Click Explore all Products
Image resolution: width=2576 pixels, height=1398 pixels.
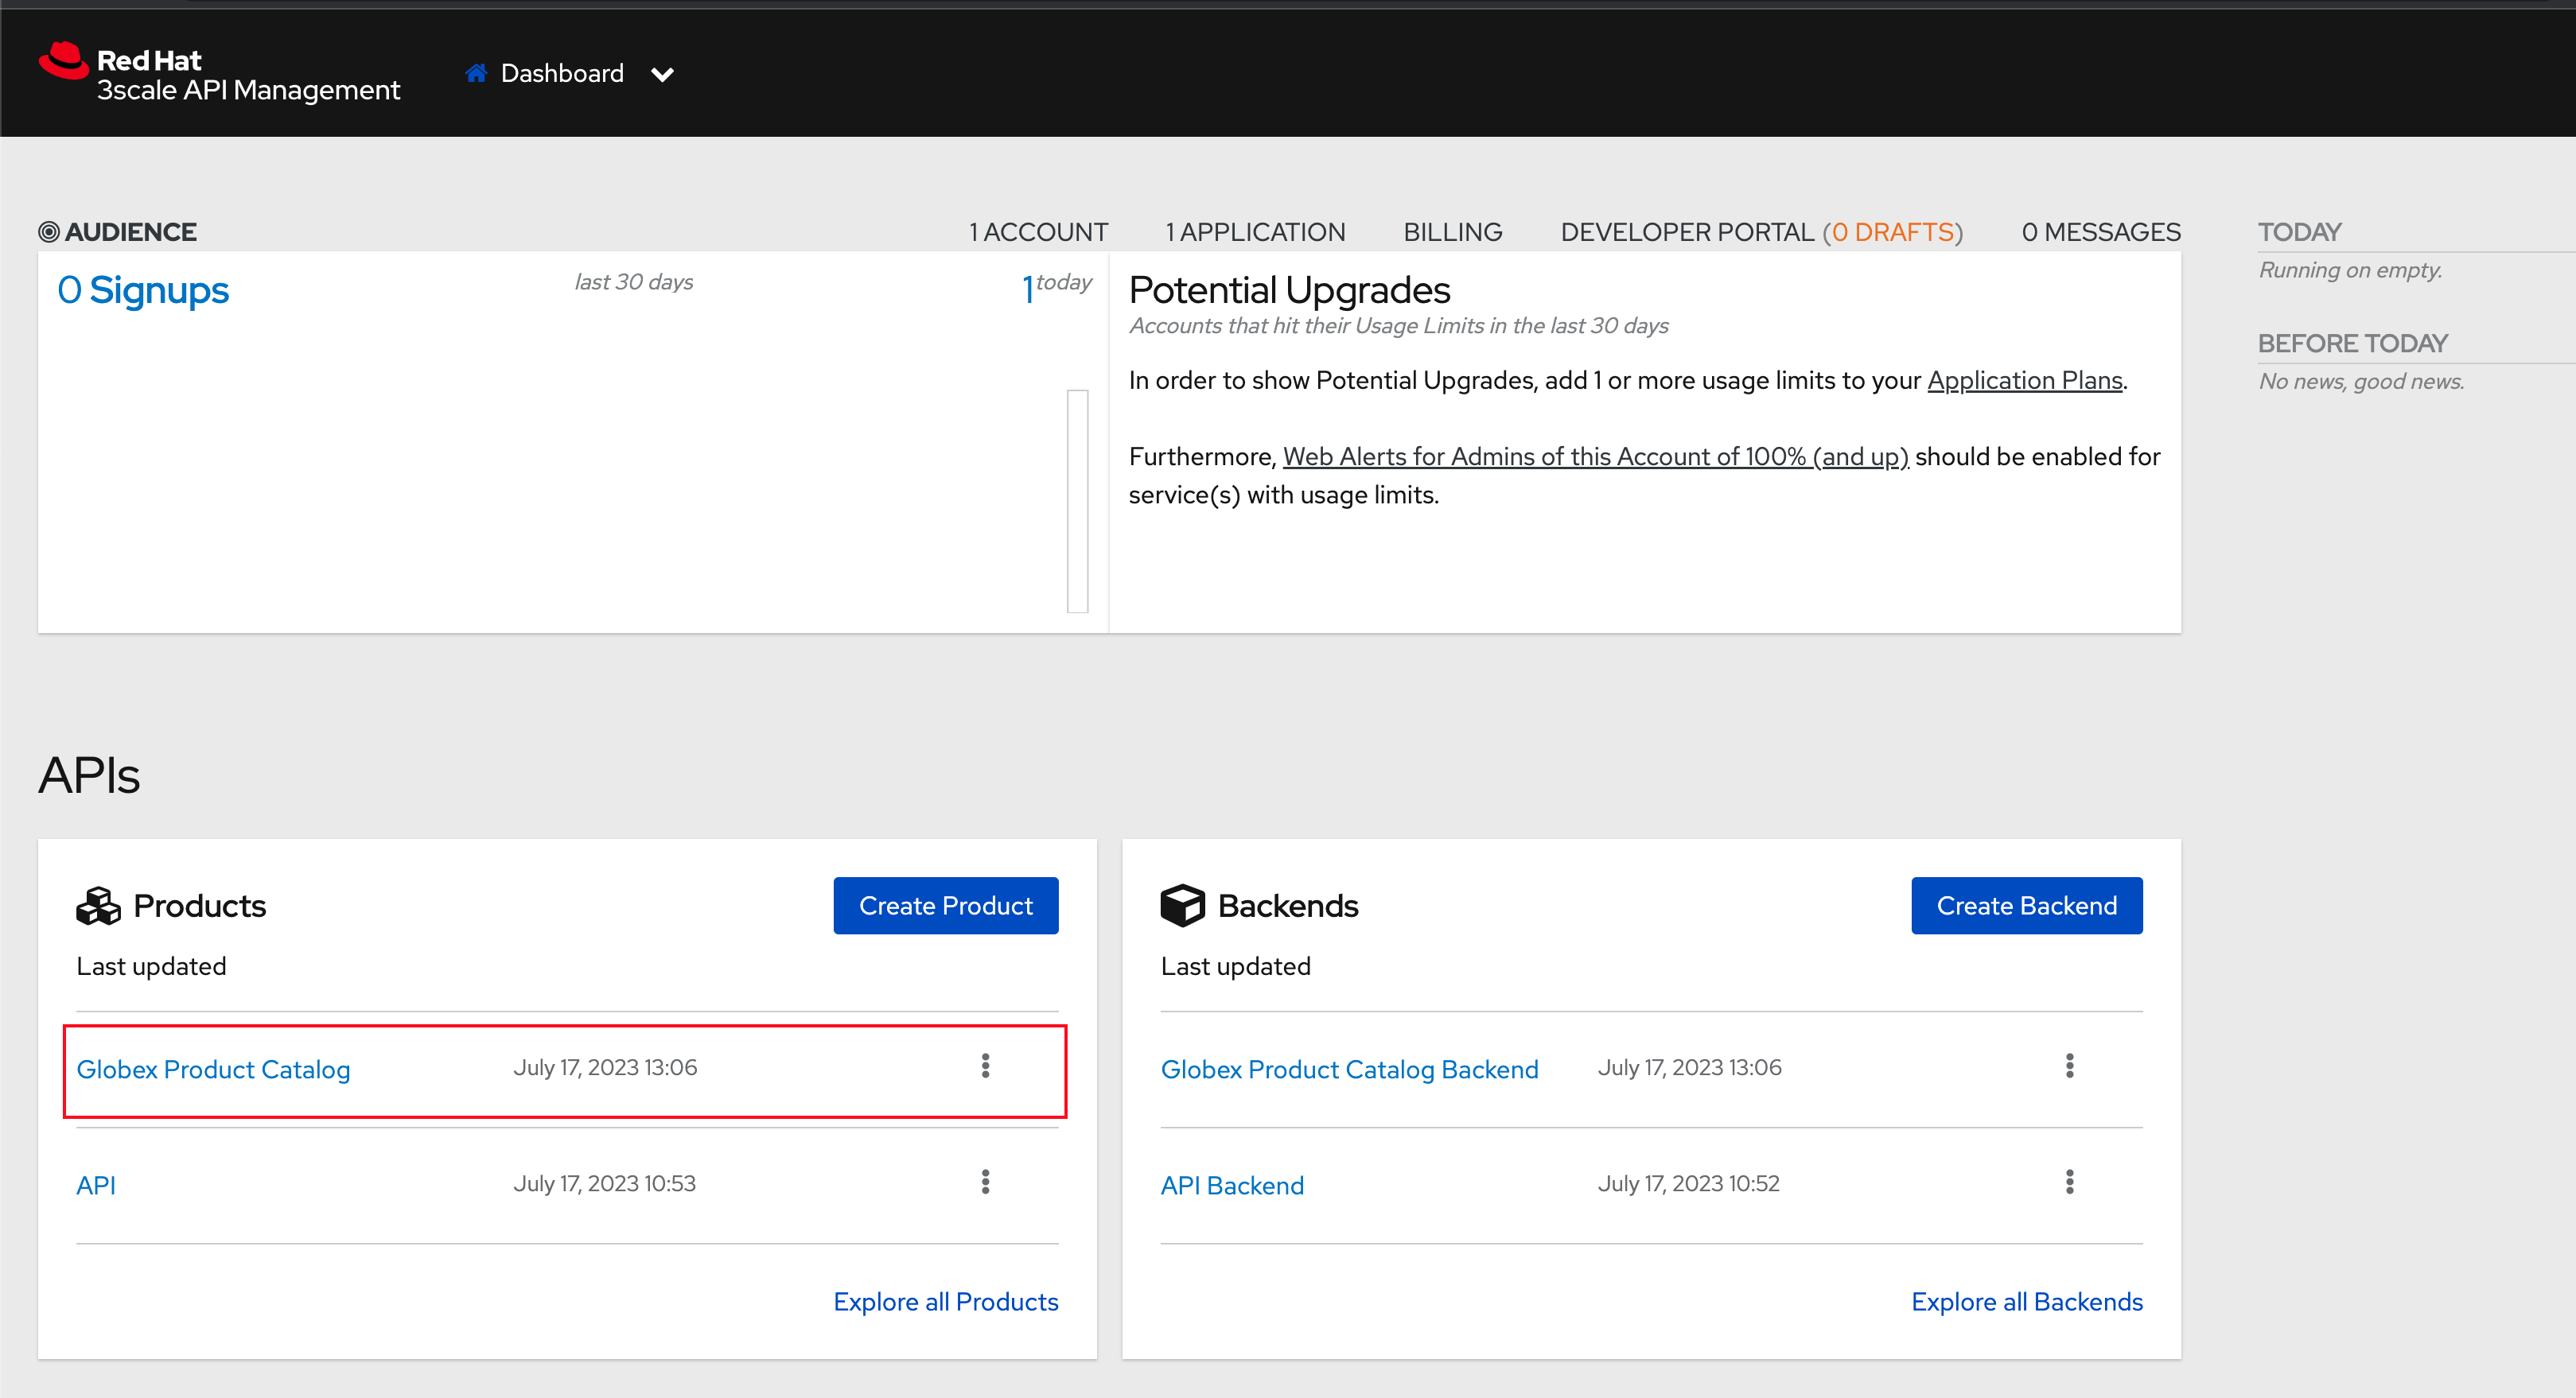(x=945, y=1301)
